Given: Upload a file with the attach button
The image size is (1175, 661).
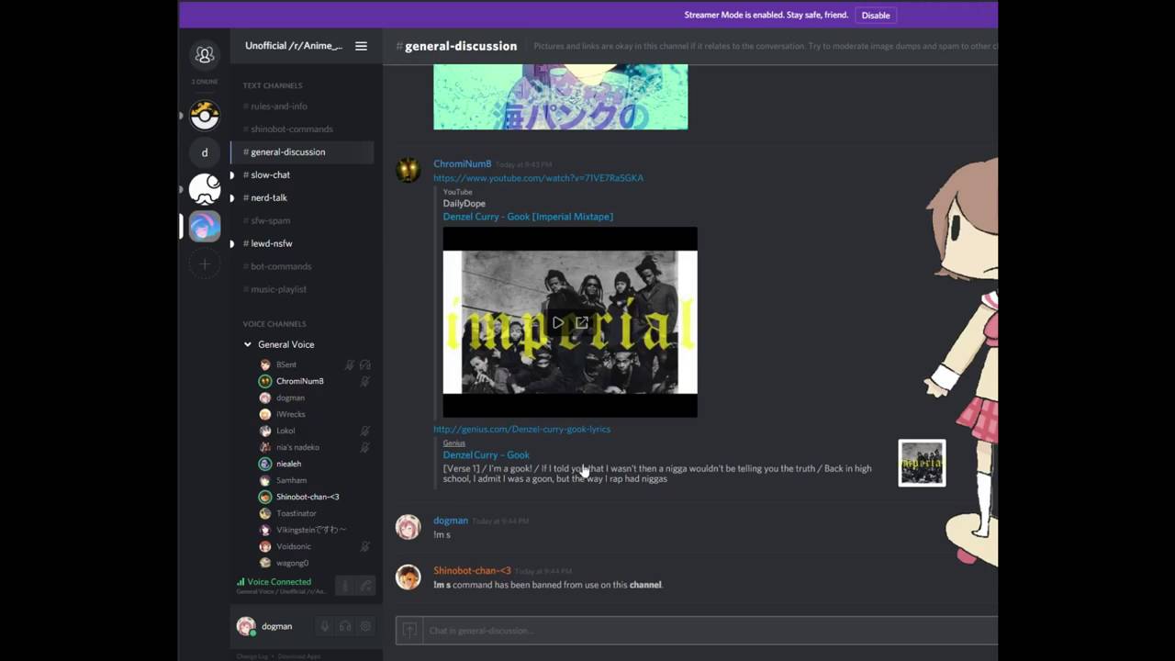Looking at the screenshot, I should [x=409, y=631].
